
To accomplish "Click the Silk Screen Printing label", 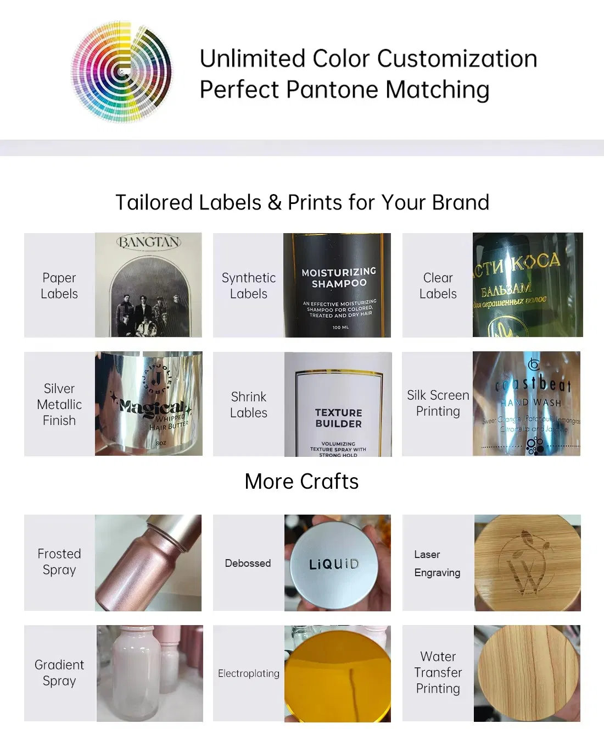I will click(x=438, y=403).
